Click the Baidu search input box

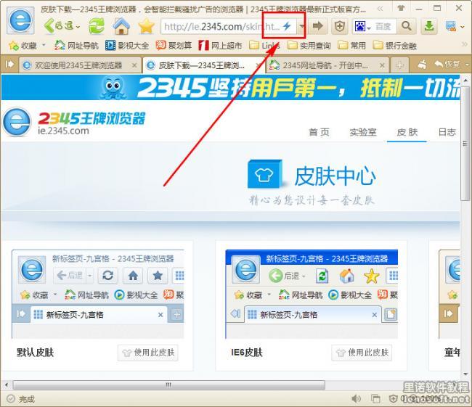coord(384,27)
